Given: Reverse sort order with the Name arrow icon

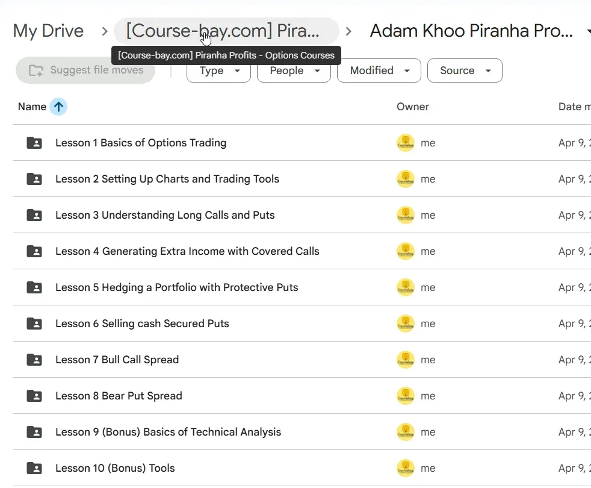Looking at the screenshot, I should 58,107.
